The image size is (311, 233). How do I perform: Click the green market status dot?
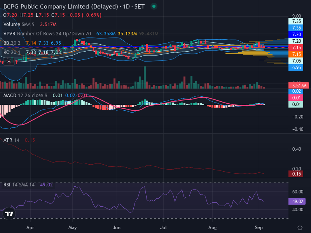[x=154, y=6]
